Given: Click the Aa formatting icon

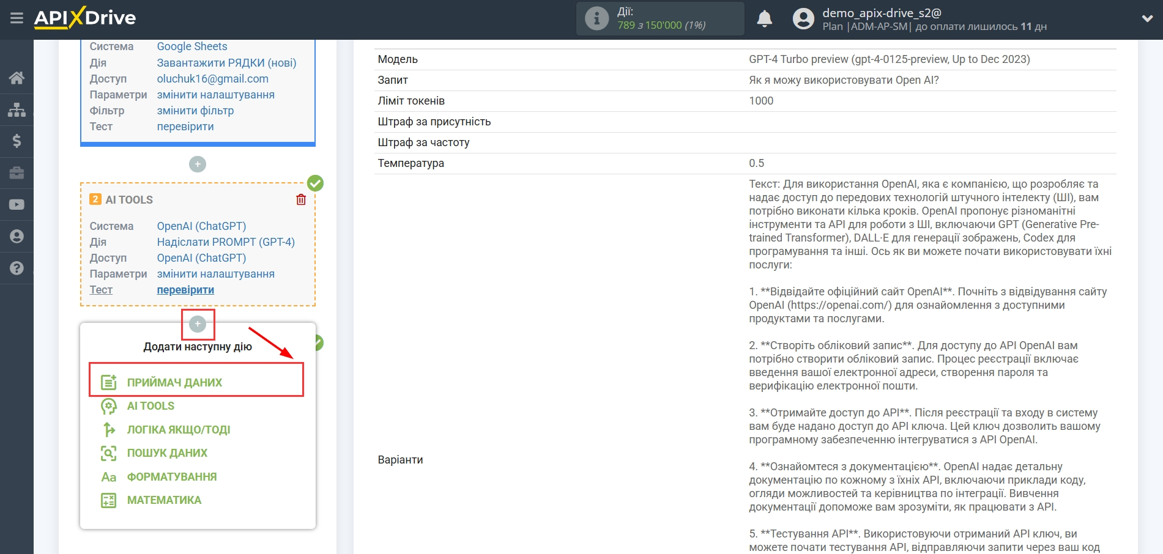Looking at the screenshot, I should (x=109, y=477).
